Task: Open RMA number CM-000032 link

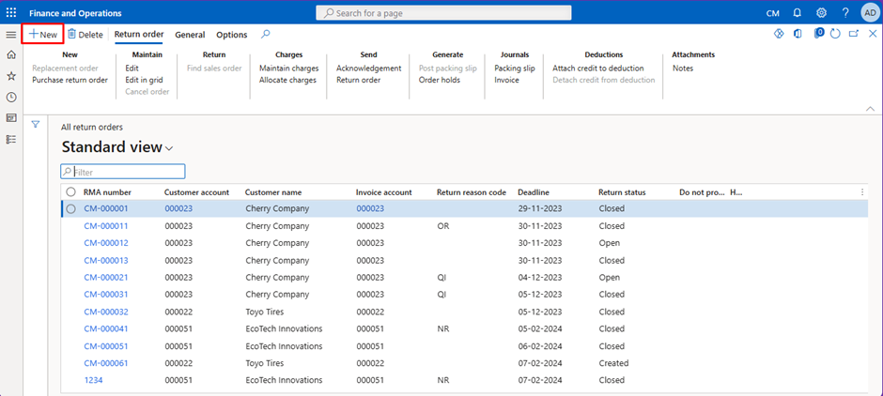Action: tap(106, 312)
